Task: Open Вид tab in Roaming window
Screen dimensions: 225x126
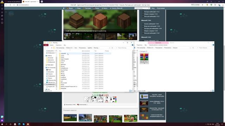Action: pos(65,45)
